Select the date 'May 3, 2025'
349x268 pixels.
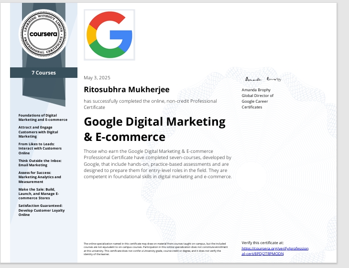click(97, 77)
